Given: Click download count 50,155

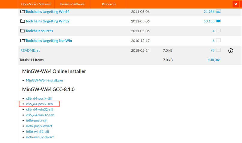Looking at the screenshot, I should (209, 21).
